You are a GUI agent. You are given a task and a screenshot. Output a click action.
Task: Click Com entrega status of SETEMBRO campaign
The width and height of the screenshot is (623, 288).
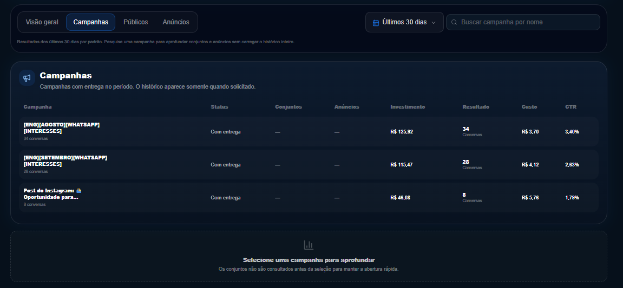[226, 165]
